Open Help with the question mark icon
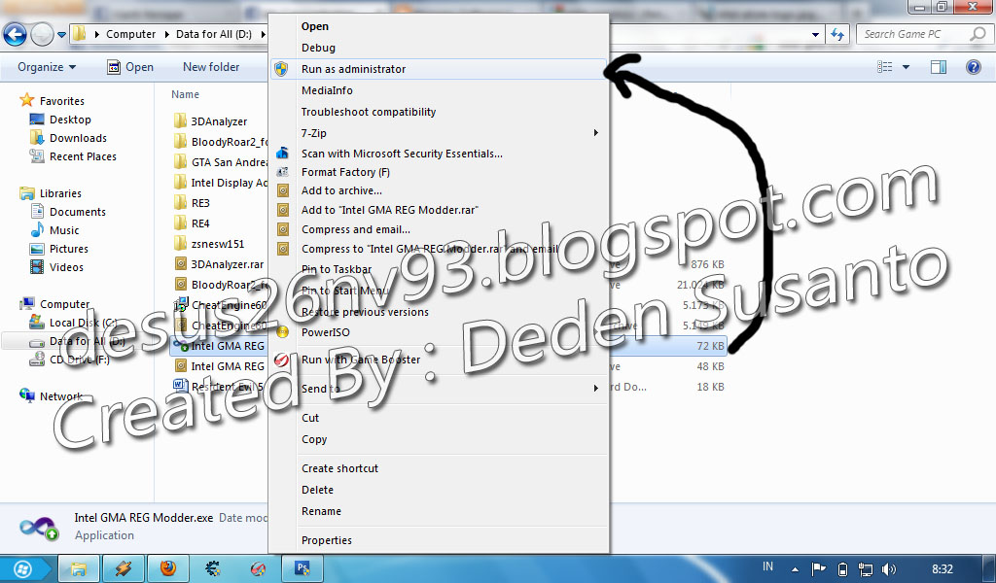 coord(973,67)
